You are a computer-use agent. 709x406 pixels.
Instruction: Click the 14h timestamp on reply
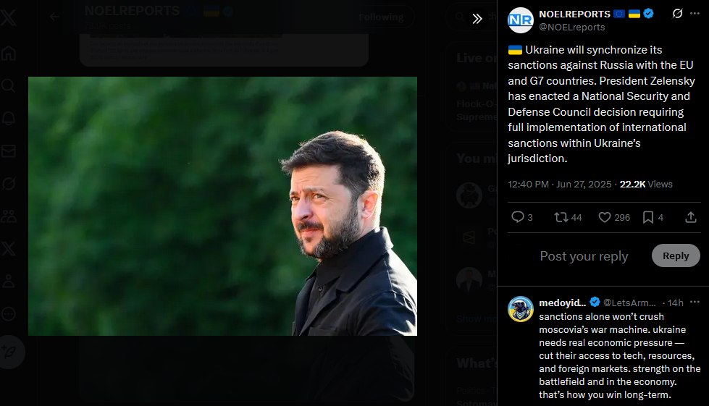pyautogui.click(x=676, y=303)
